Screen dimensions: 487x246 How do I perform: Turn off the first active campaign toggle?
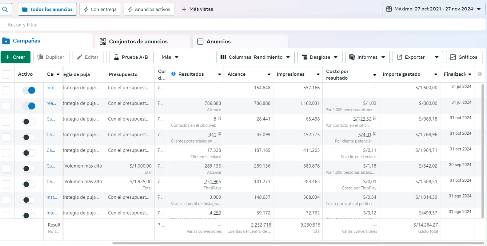tap(29, 90)
